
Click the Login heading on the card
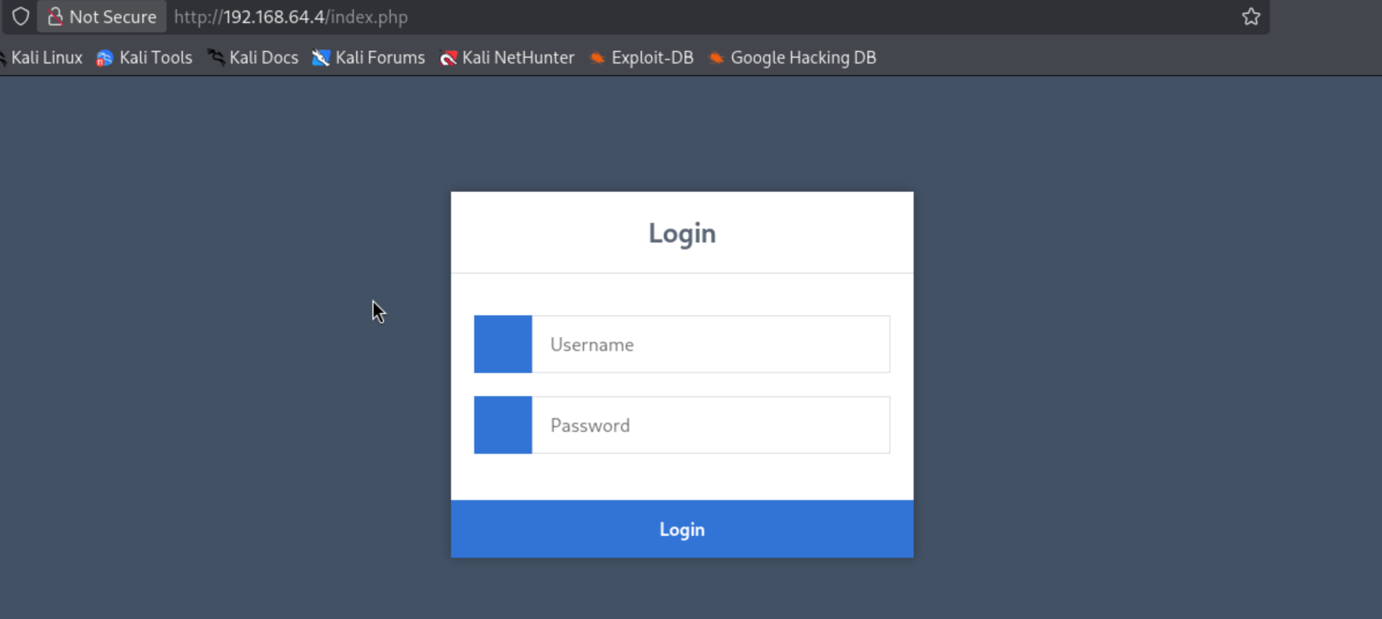682,233
